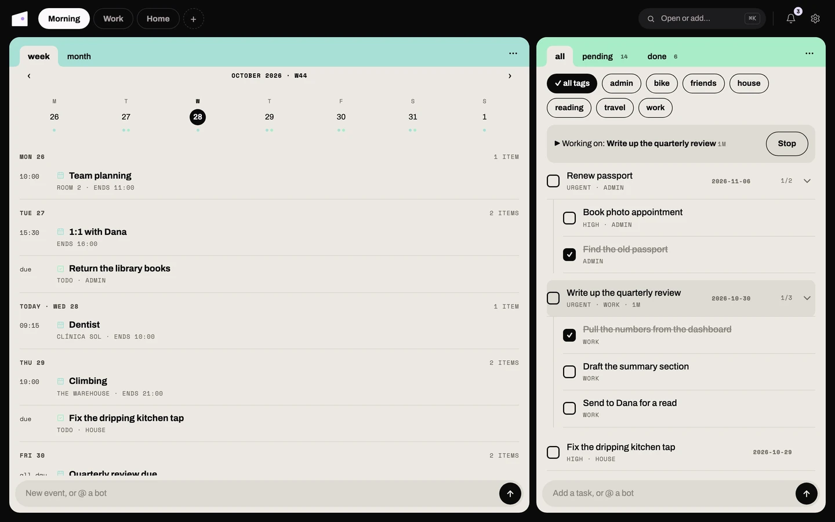Check off the kitchen tap task in the task list
This screenshot has width=835, height=522.
pos(553,452)
